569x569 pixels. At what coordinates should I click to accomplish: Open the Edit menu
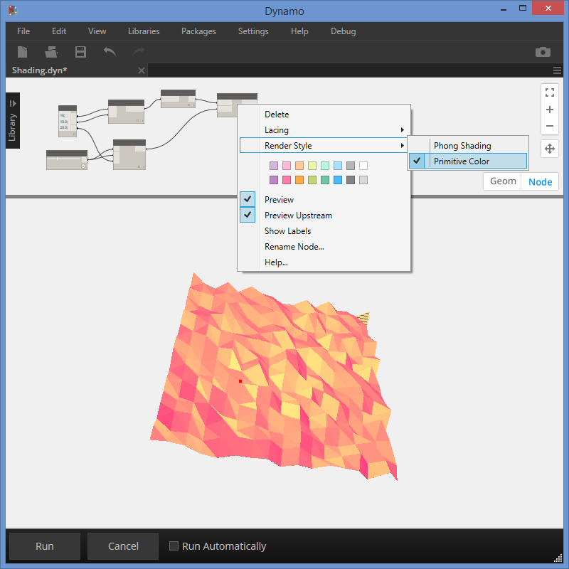point(59,31)
